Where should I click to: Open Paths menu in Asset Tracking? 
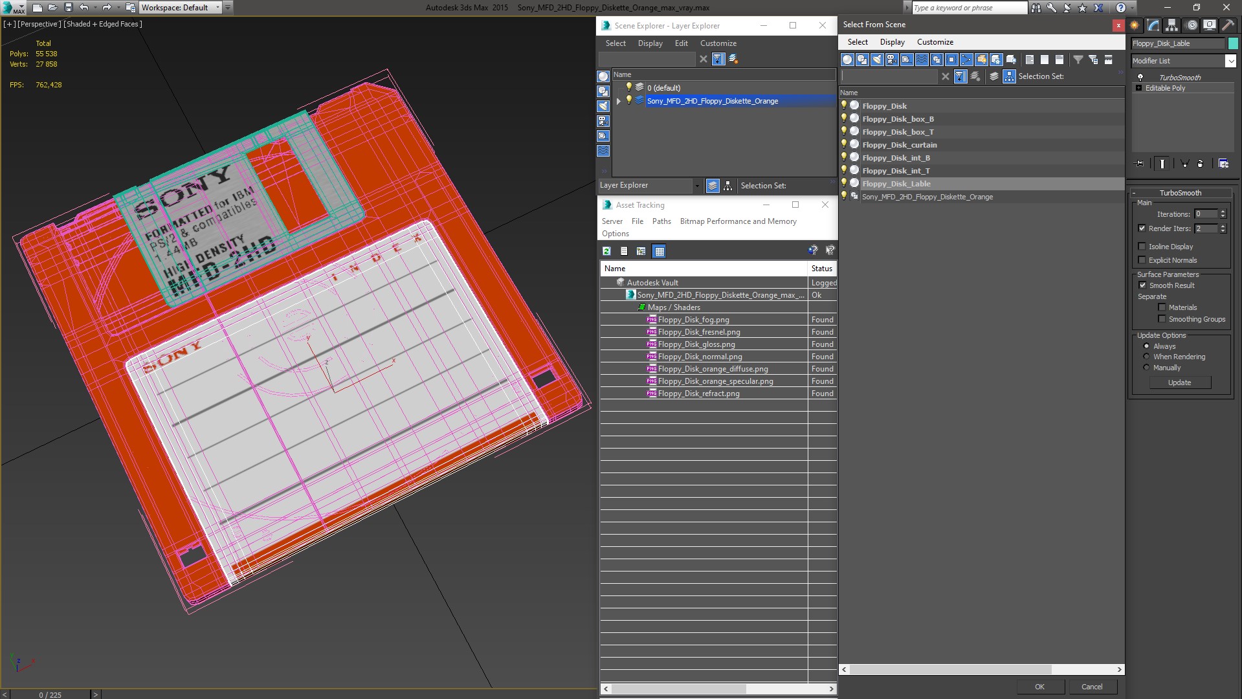(x=661, y=221)
